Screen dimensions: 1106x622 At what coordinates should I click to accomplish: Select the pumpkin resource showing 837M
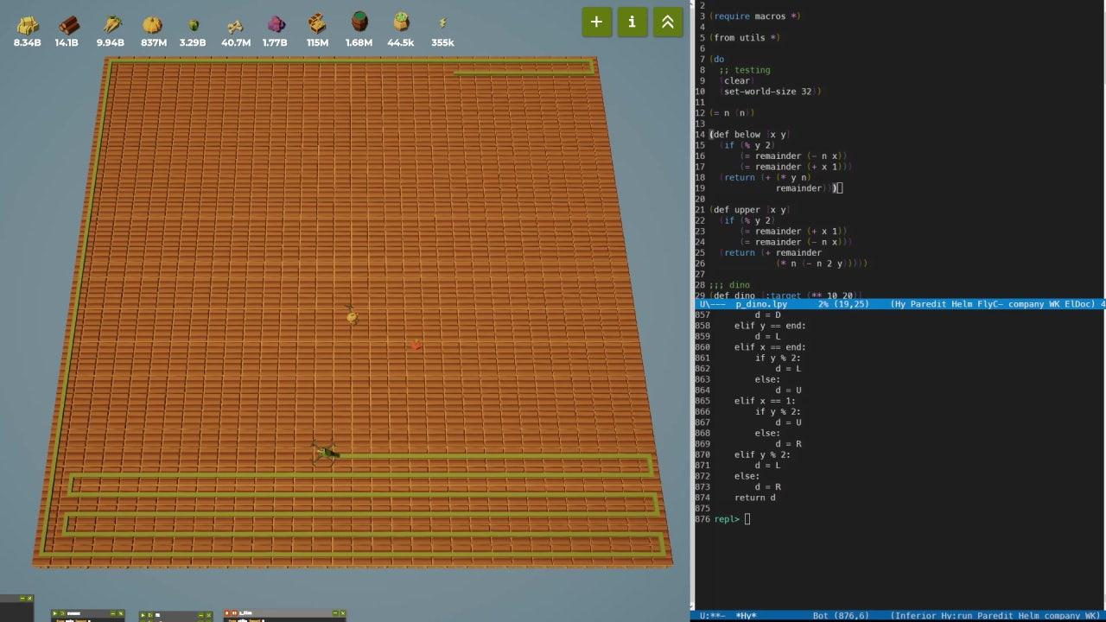153,25
